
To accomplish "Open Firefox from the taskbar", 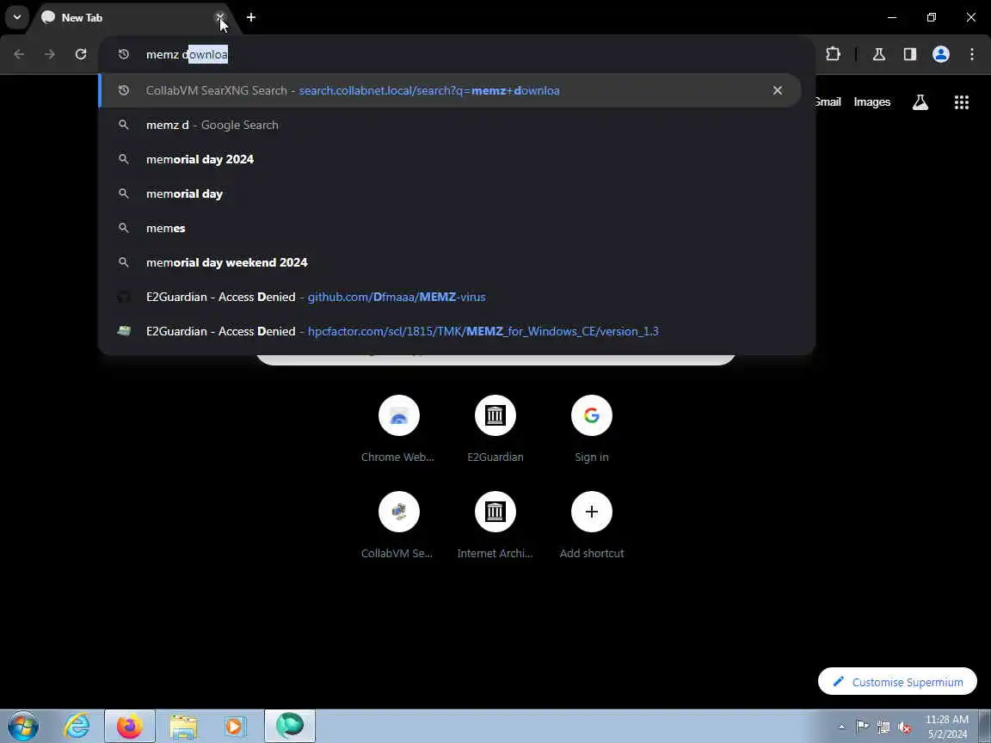I will [130, 726].
